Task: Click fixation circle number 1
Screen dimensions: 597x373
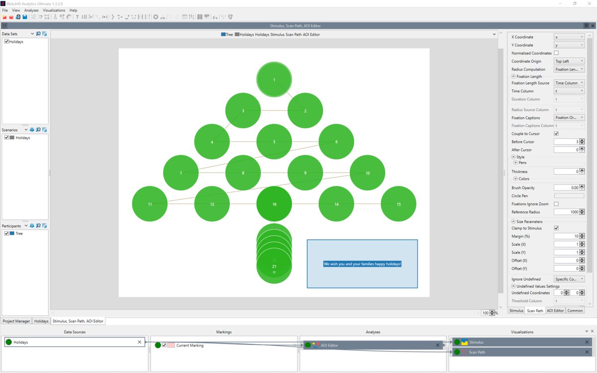Action: coord(274,80)
